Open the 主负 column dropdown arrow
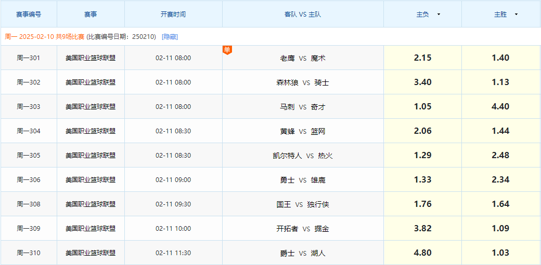 439,15
